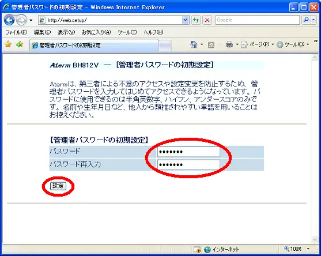Viewport: 321px width, 256px height.
Task: Open the zoom level dropdown arrow
Action: (x=308, y=249)
